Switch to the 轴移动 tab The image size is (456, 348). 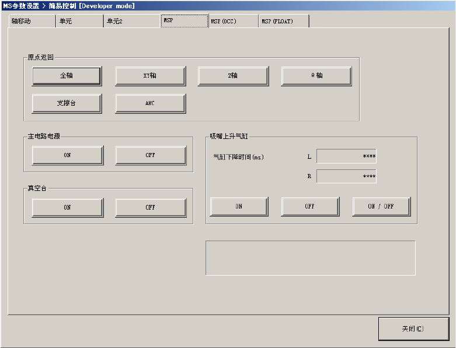(x=32, y=21)
